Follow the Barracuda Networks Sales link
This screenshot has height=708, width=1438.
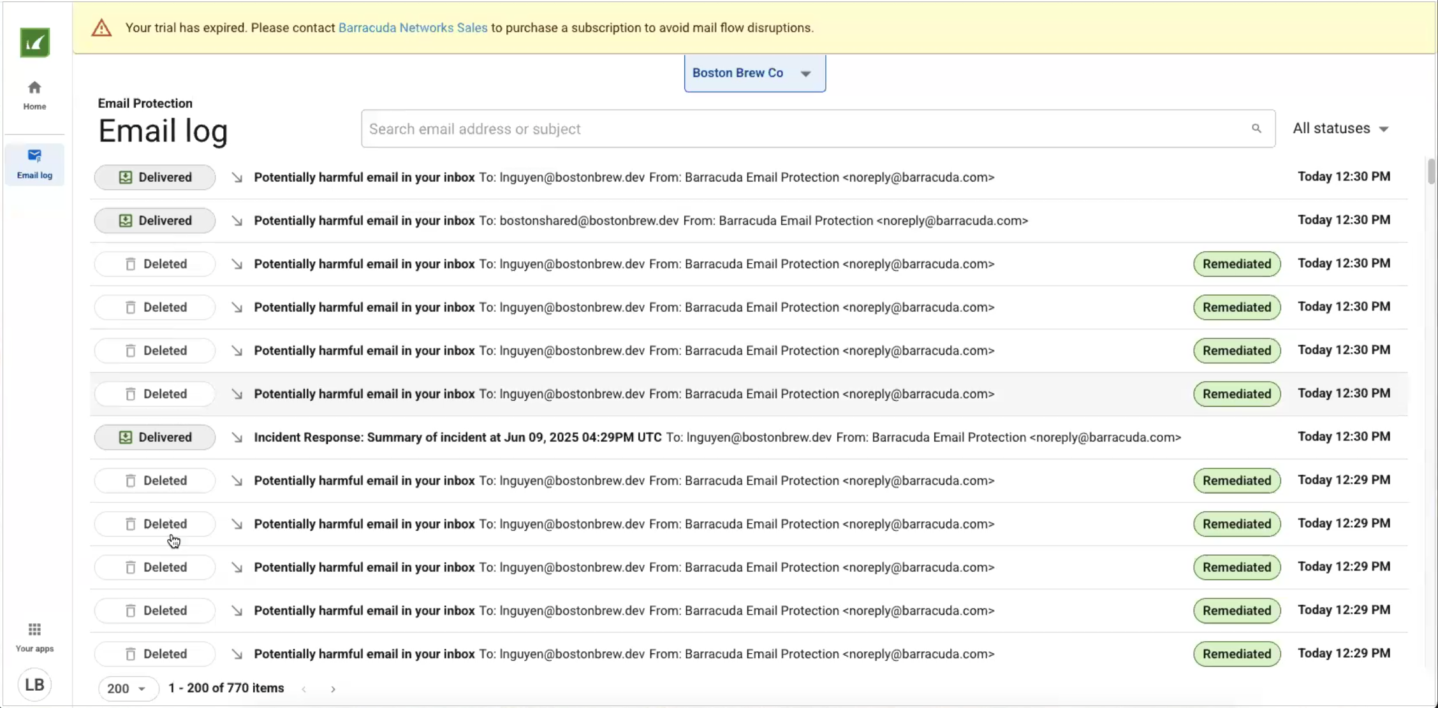click(413, 28)
